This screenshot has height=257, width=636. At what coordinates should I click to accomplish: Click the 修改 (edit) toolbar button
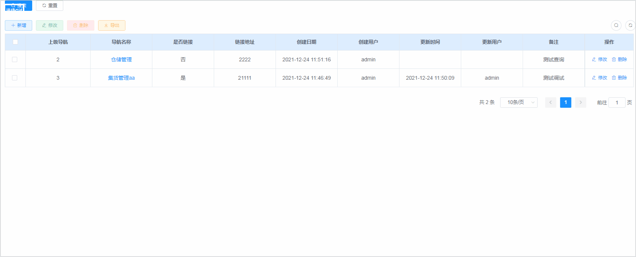tap(49, 25)
